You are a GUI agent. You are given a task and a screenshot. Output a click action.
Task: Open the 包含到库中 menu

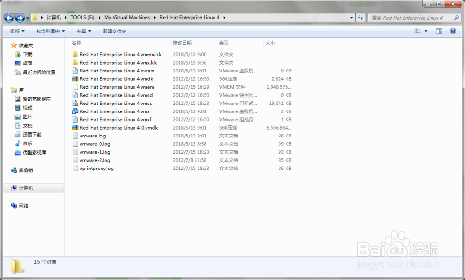coord(50,31)
